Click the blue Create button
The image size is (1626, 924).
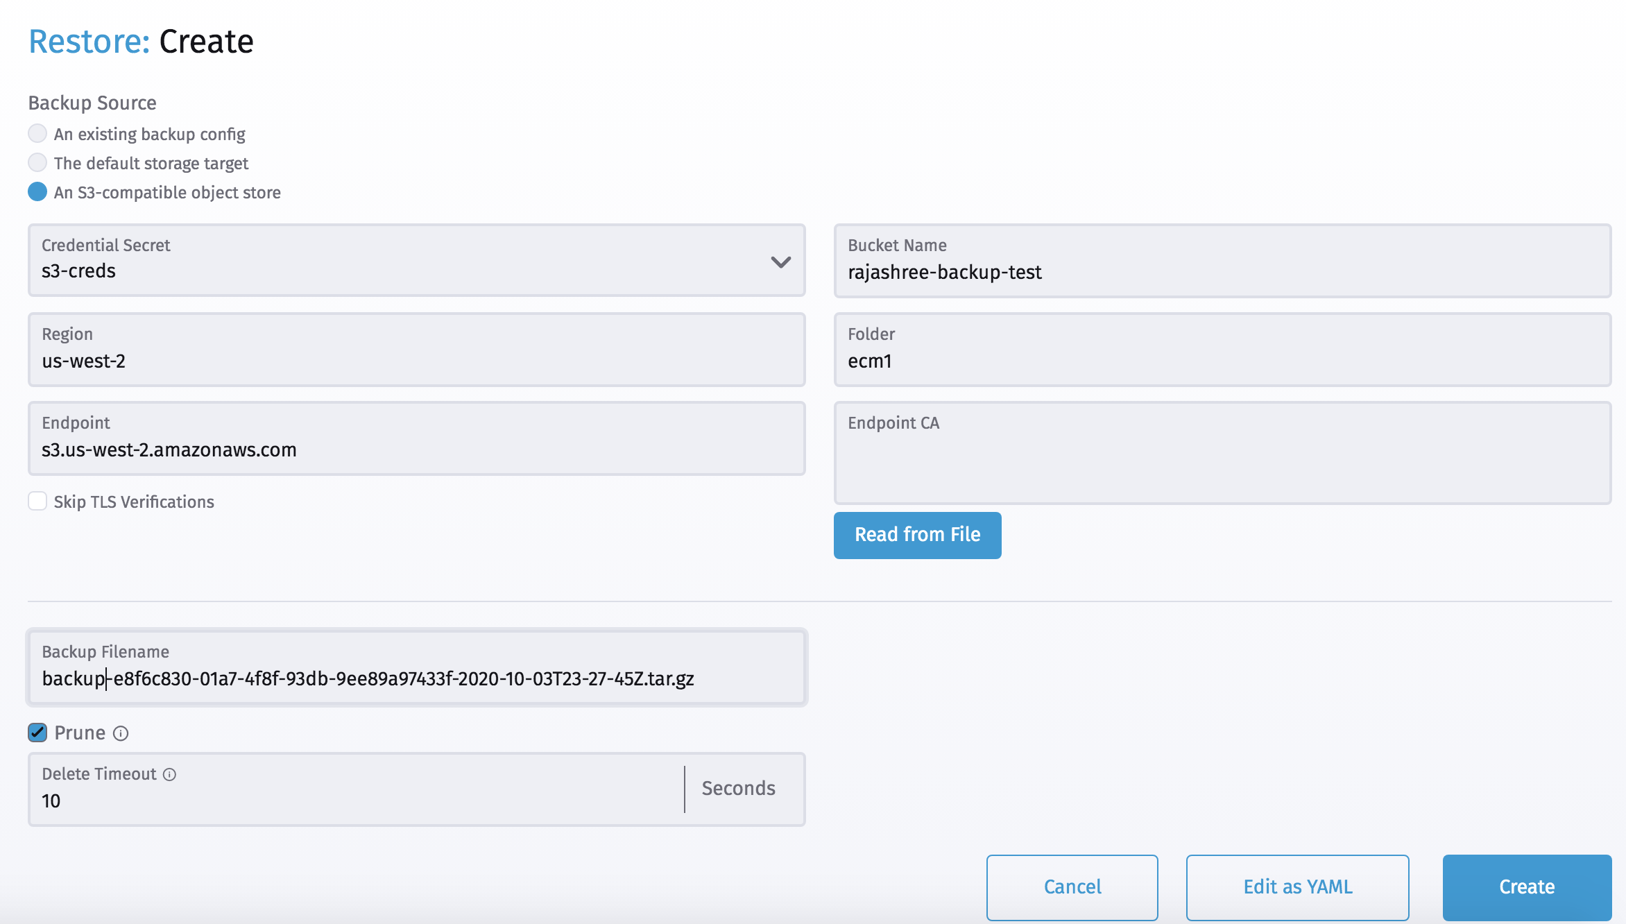point(1526,887)
